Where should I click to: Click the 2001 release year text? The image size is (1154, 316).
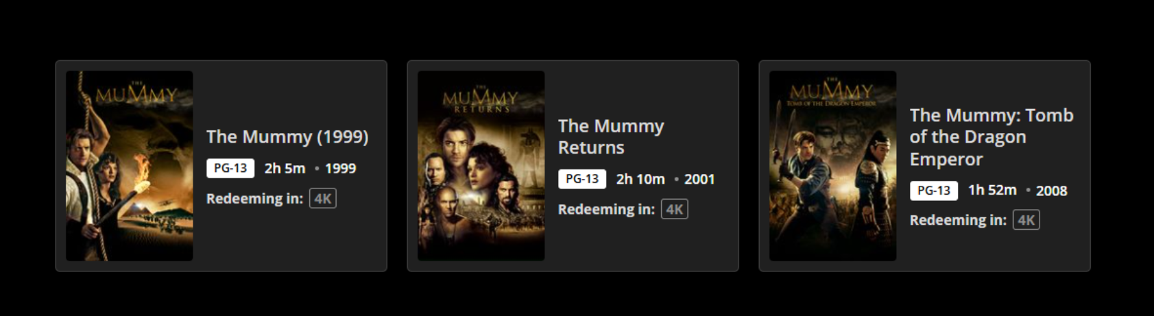pos(699,179)
